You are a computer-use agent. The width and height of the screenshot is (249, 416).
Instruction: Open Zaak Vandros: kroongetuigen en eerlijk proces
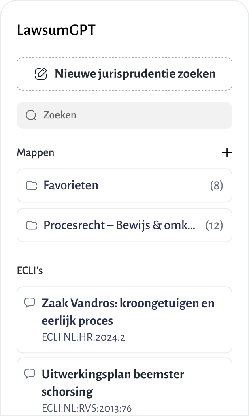(128, 312)
